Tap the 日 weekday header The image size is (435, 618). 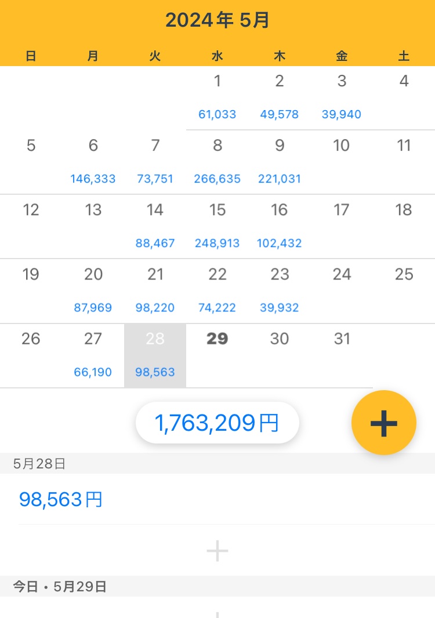point(31,56)
